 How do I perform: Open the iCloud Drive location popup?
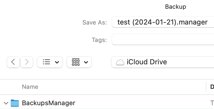point(163,62)
